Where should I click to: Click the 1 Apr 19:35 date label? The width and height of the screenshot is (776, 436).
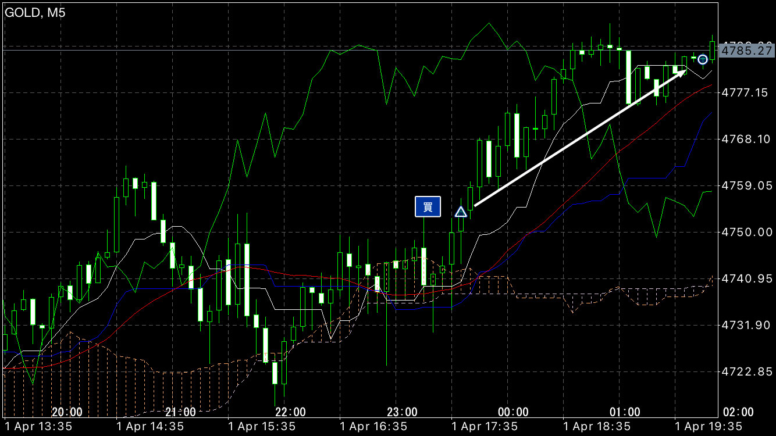[708, 427]
